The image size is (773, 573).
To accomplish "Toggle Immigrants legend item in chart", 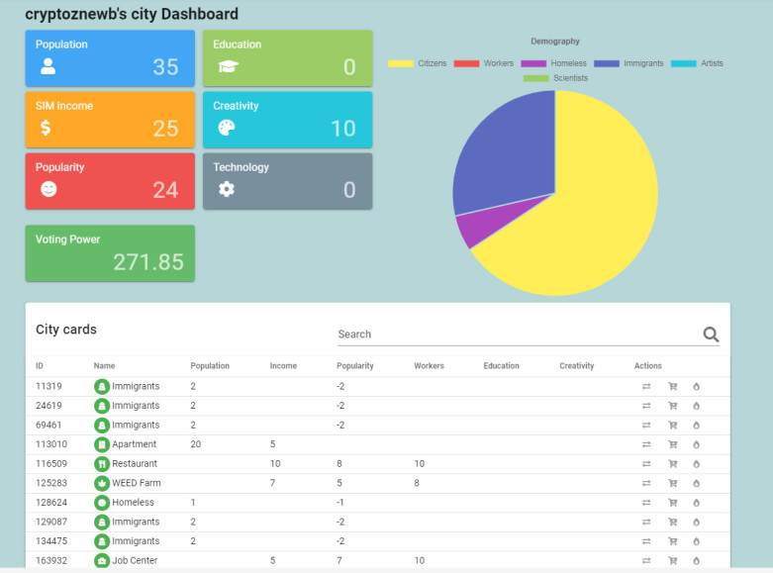I will click(x=628, y=63).
